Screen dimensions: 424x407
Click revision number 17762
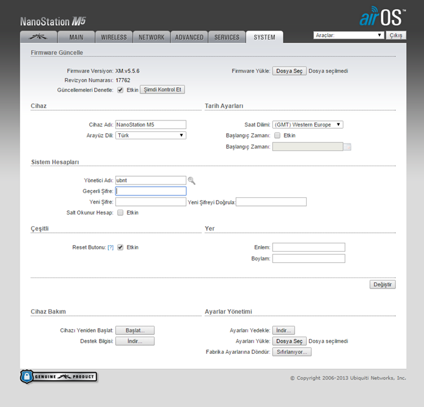coord(123,80)
